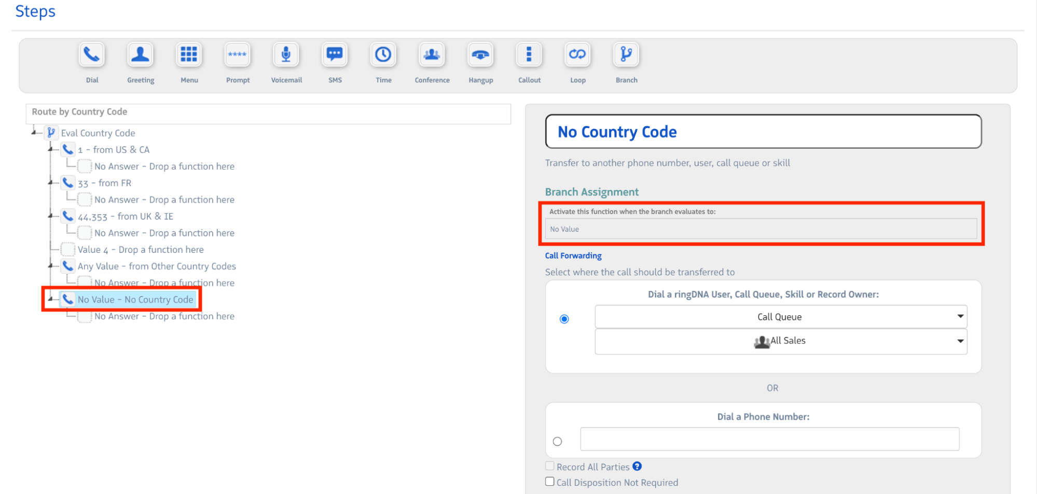Pick the Time clock icon

point(383,55)
